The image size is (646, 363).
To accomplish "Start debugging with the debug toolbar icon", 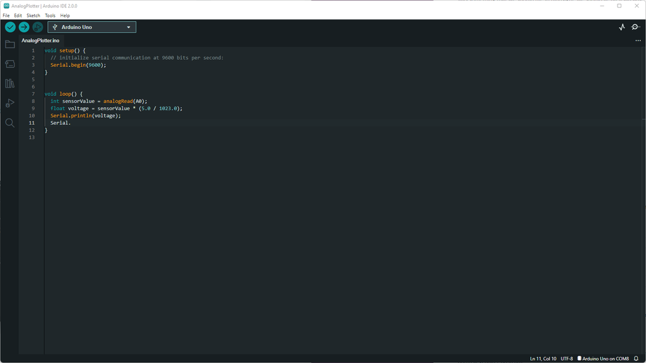I will (37, 27).
